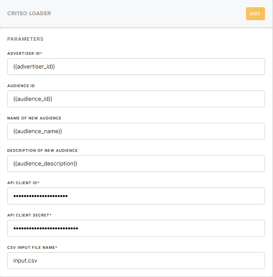
Task: Click the required asterisk after ADVERTISER ID
Action: [41, 53]
